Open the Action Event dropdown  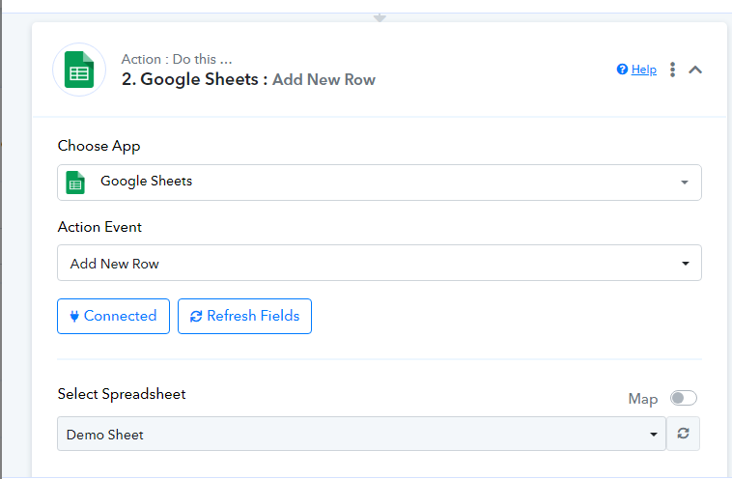[380, 263]
